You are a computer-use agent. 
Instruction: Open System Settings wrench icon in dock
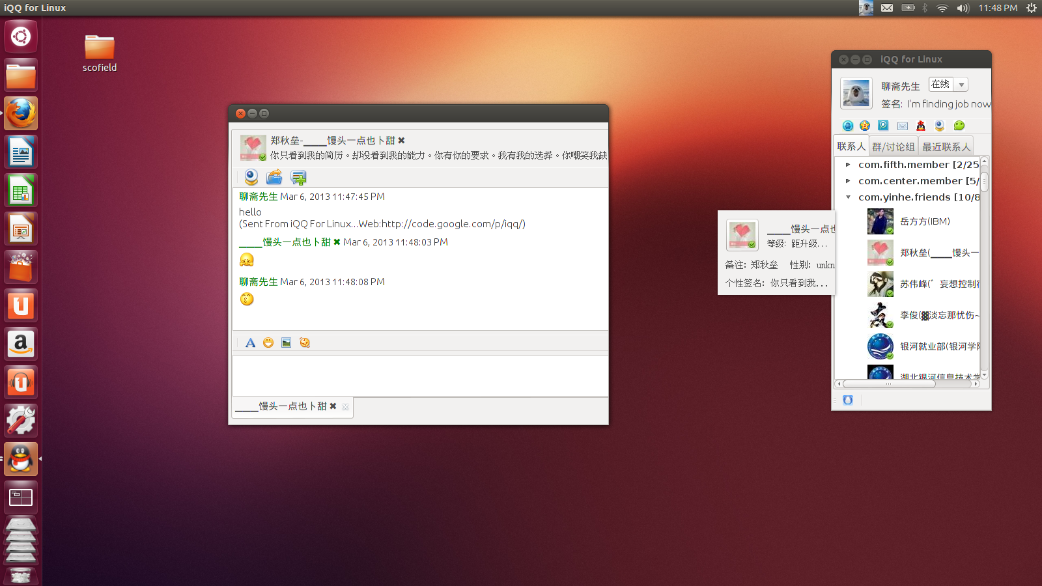pyautogui.click(x=21, y=421)
